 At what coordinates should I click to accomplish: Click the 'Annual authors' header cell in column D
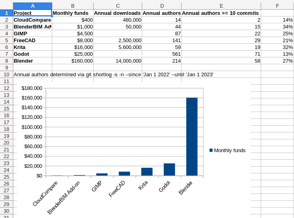[162, 13]
